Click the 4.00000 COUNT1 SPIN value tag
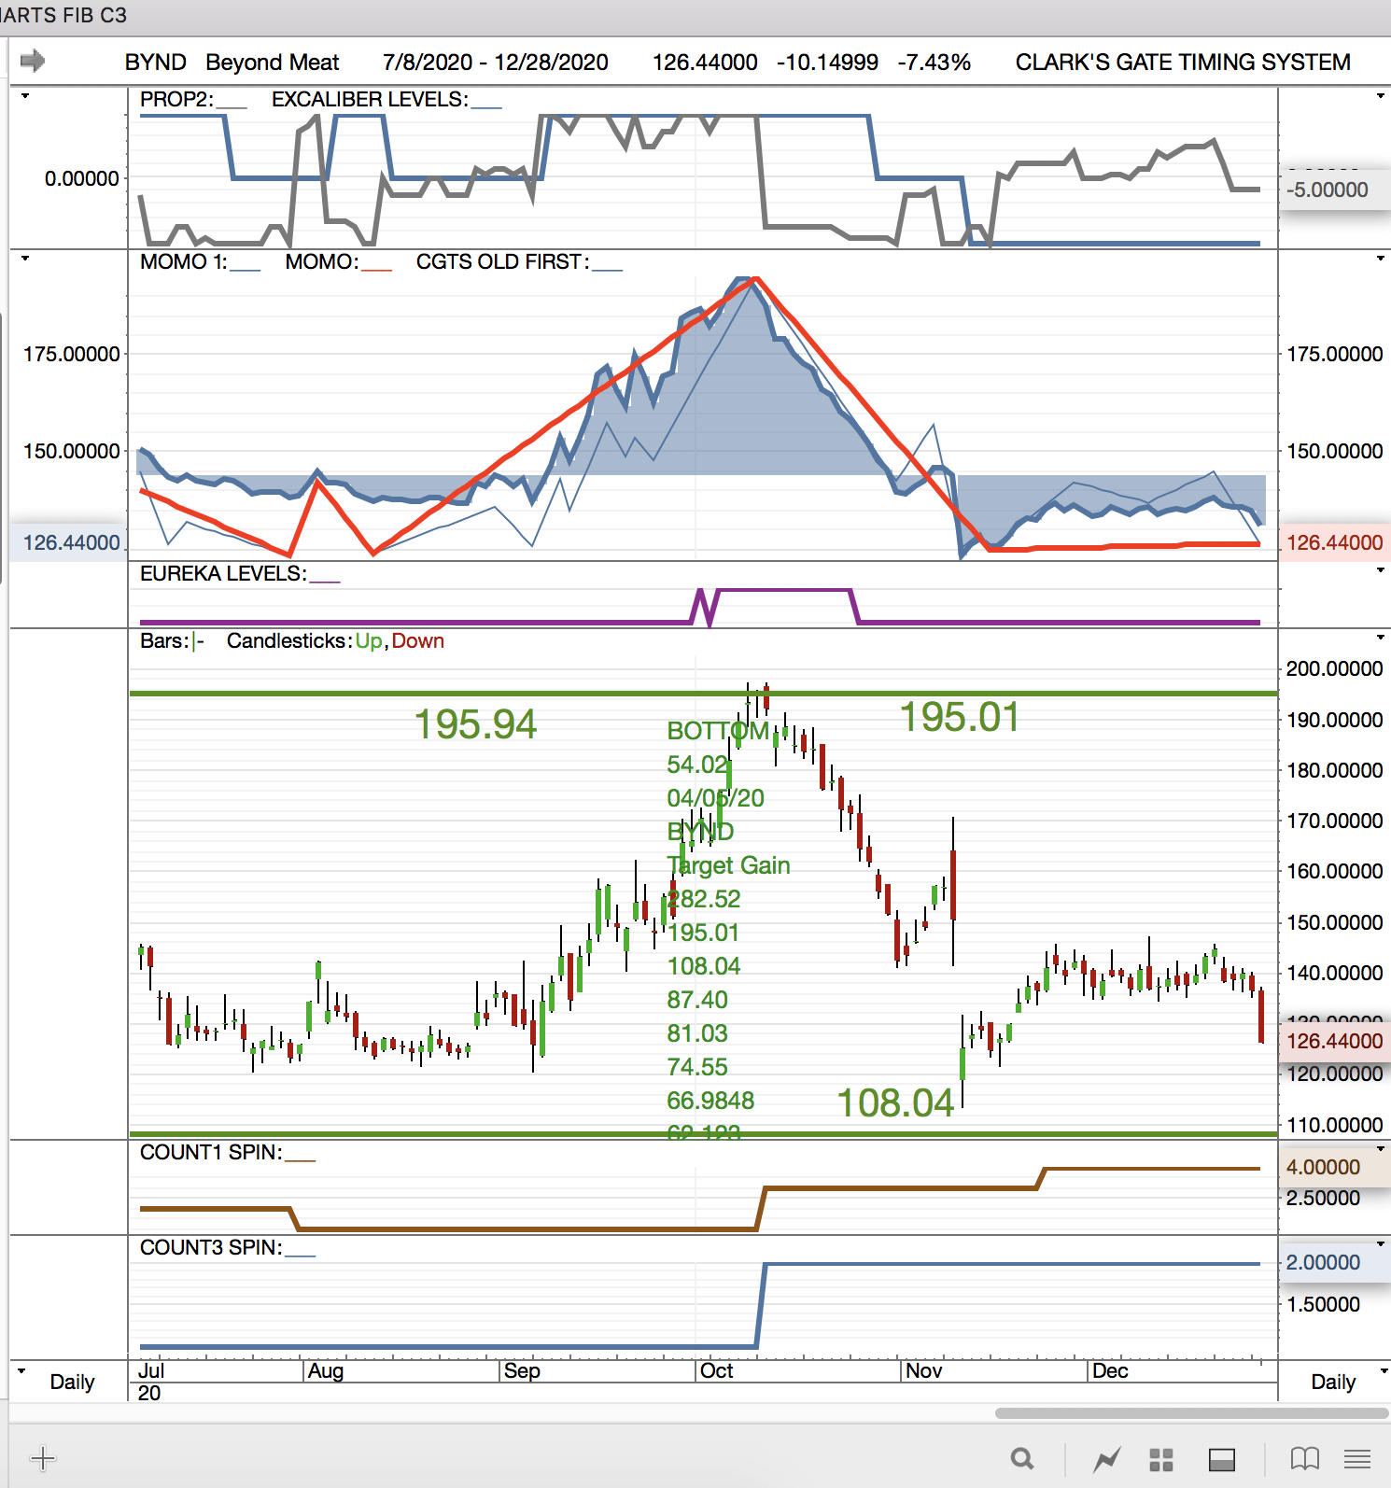1391x1488 pixels. click(x=1335, y=1167)
